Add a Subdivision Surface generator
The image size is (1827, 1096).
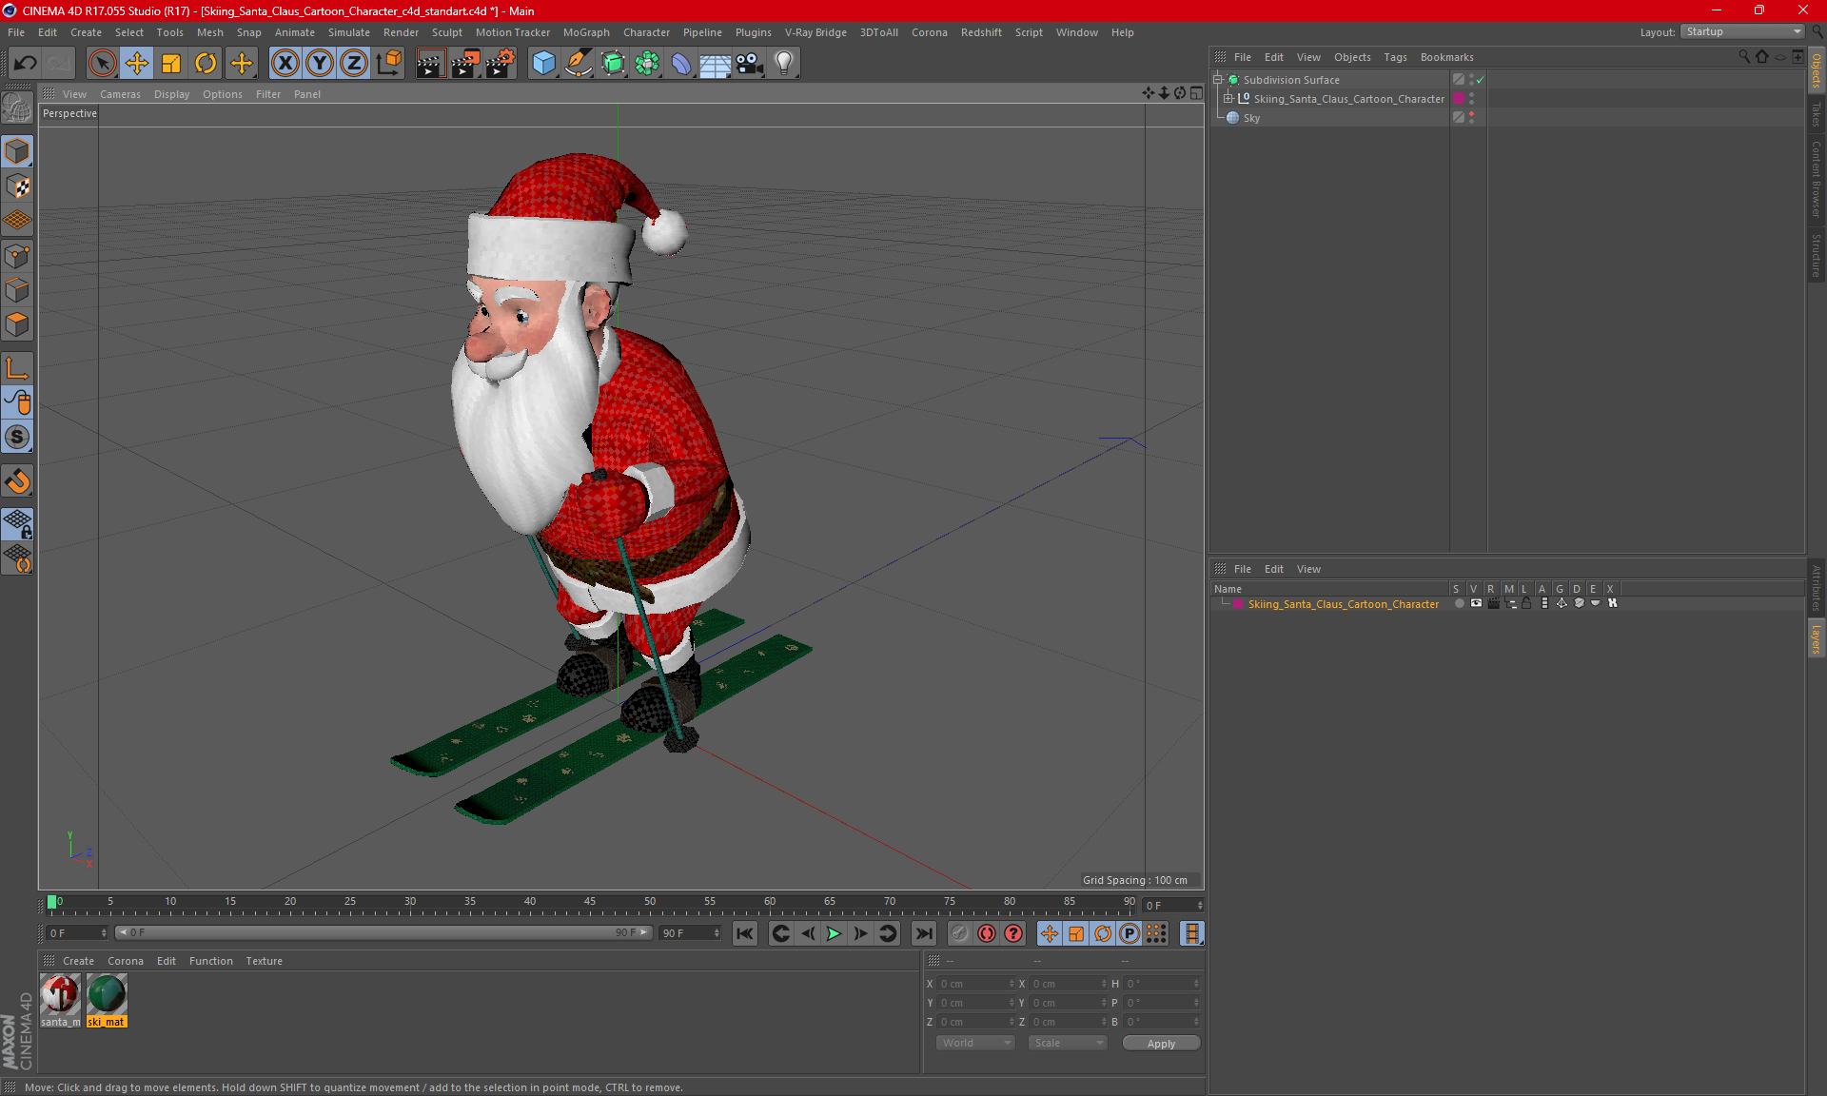pyautogui.click(x=613, y=64)
